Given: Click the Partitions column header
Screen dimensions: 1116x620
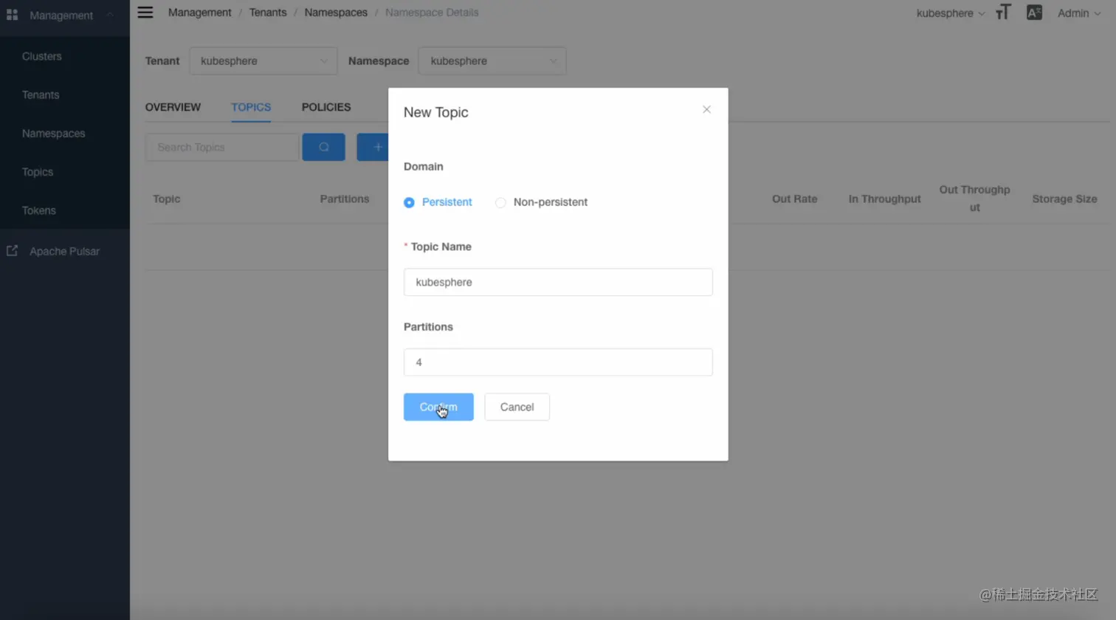Looking at the screenshot, I should pyautogui.click(x=345, y=199).
